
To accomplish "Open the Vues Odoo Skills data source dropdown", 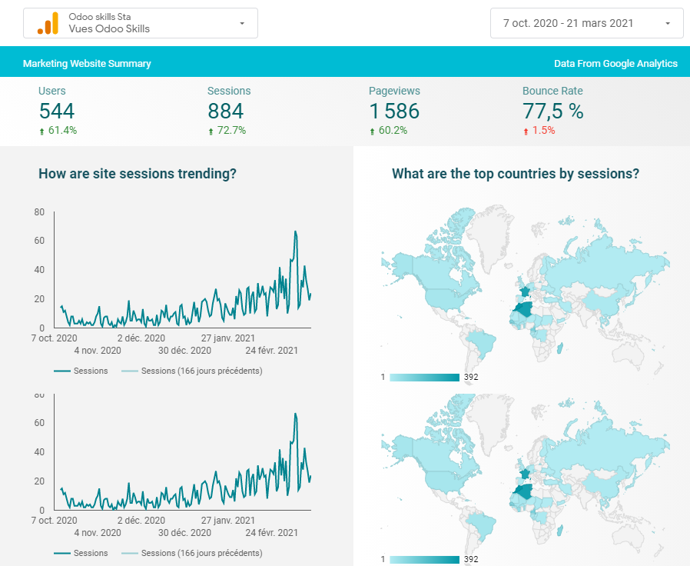I will pyautogui.click(x=140, y=23).
